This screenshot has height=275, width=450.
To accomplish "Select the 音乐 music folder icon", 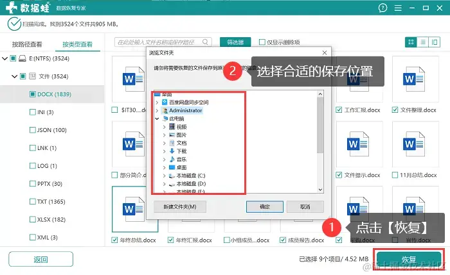I will 172,159.
